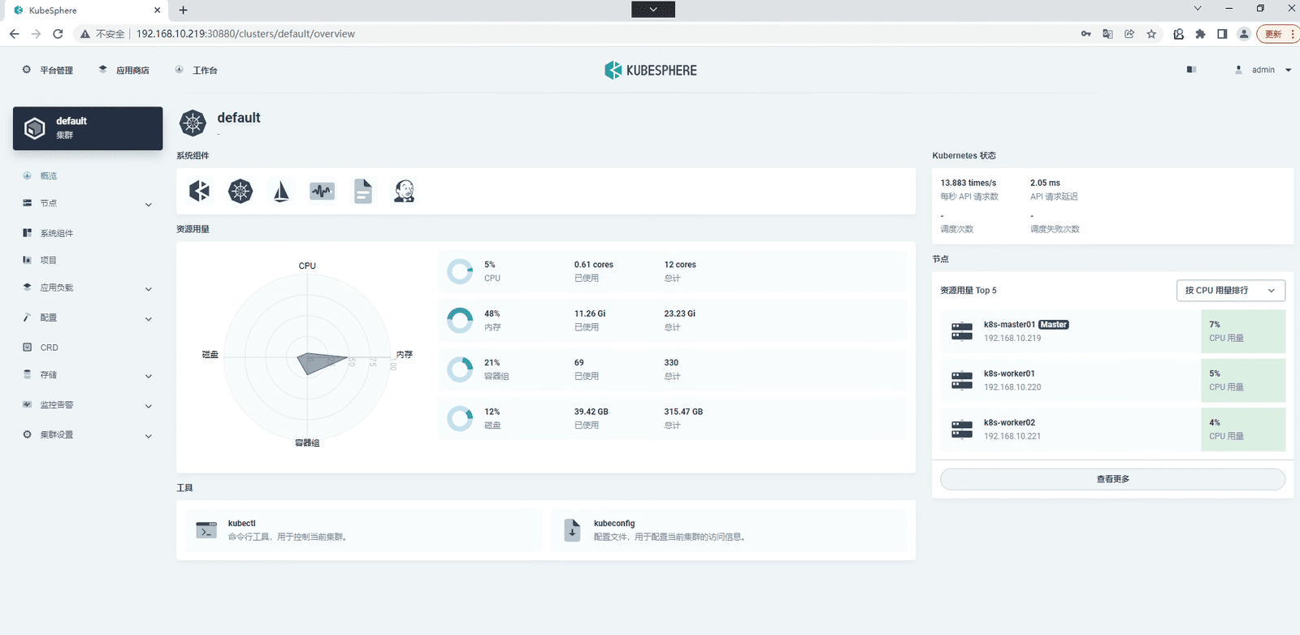Click the kubeconfig download file icon
This screenshot has height=635, width=1300.
[572, 530]
